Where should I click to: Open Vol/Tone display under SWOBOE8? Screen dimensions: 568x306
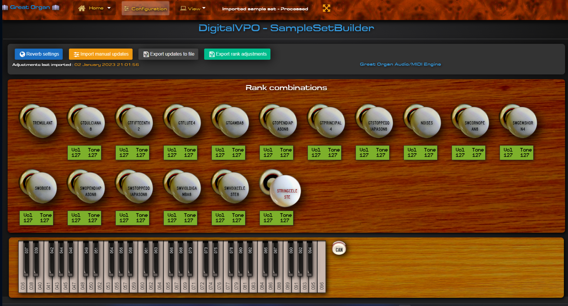tap(36, 218)
